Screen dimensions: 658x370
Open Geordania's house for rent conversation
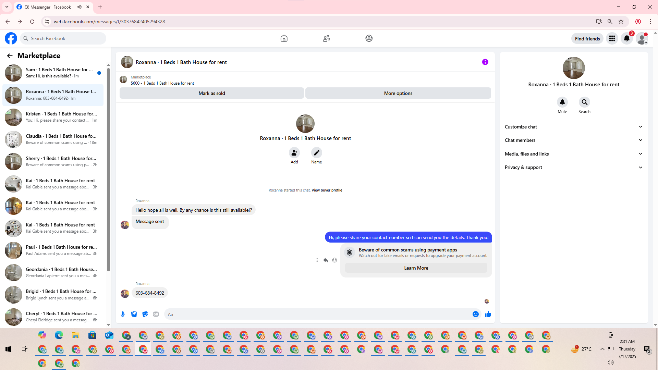(x=53, y=273)
